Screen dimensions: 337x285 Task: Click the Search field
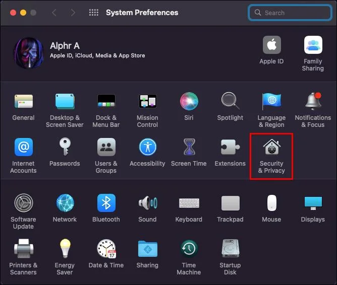pyautogui.click(x=290, y=13)
